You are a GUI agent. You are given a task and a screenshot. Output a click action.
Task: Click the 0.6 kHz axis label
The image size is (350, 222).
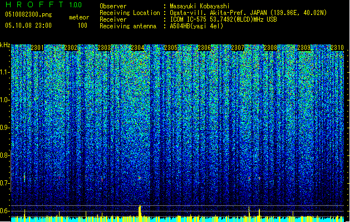pyautogui.click(x=4, y=211)
